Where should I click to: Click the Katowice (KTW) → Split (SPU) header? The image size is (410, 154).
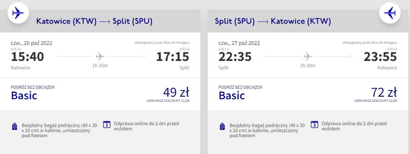click(94, 22)
